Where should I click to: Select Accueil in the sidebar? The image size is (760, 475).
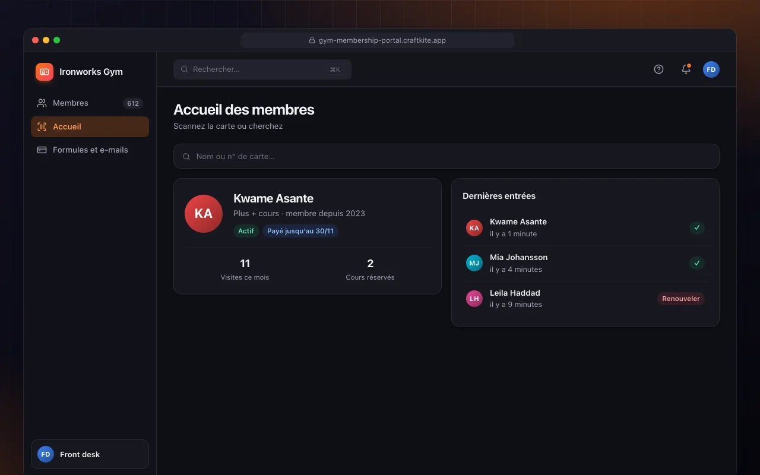pyautogui.click(x=90, y=126)
